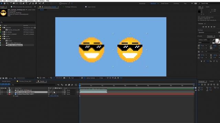Open the Layer menu
Image resolution: width=220 pixels, height=123 pixels.
pos(19,1)
